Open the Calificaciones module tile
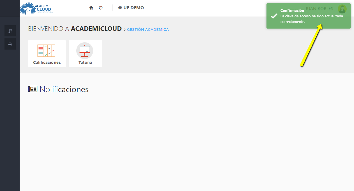The width and height of the screenshot is (354, 191). click(47, 53)
